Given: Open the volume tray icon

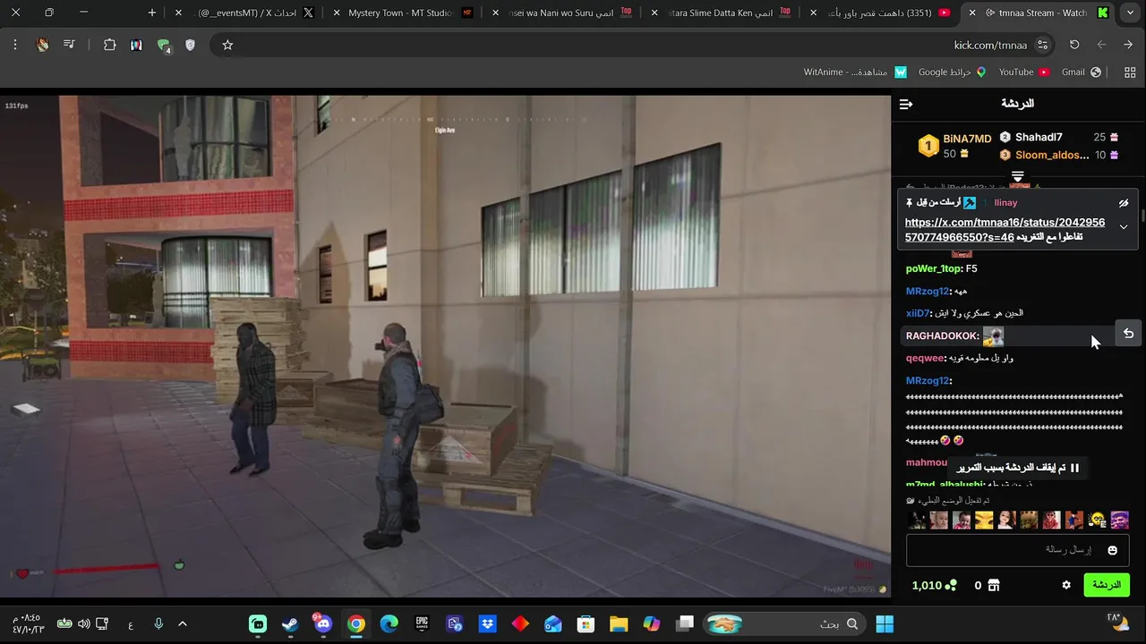Looking at the screenshot, I should (83, 623).
